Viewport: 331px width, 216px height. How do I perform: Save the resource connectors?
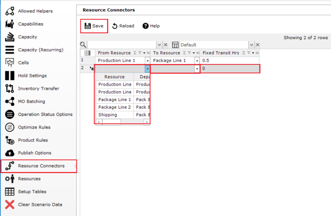pos(94,26)
